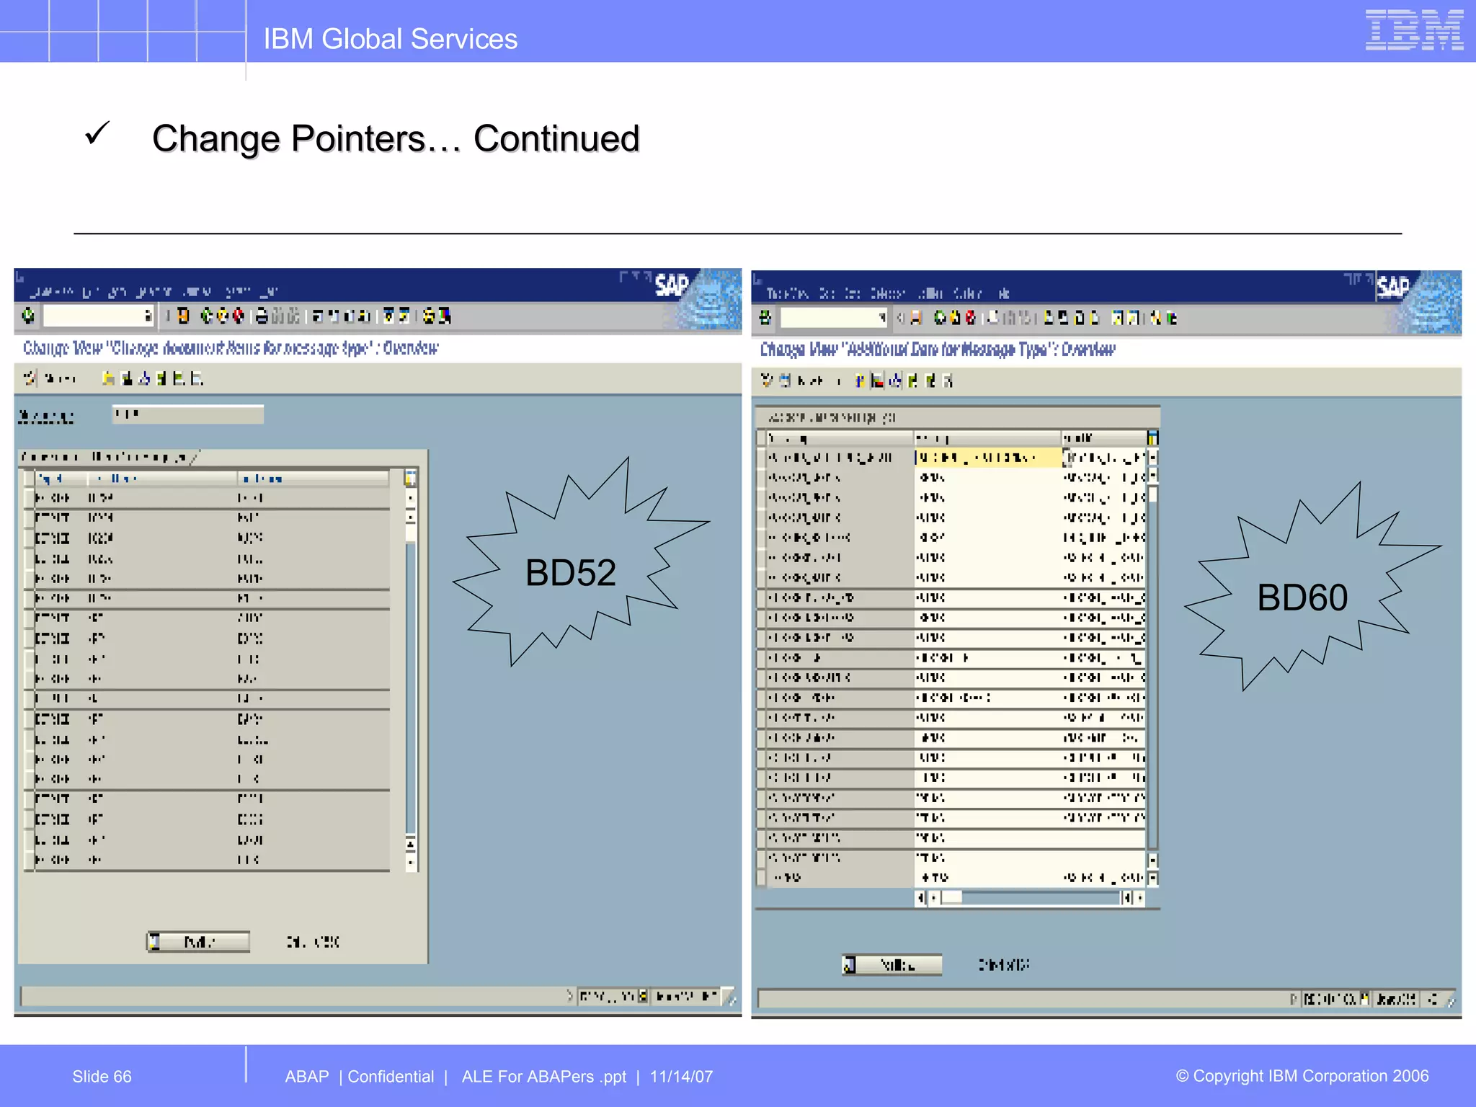Click Customize Local Layout icon in BD52 window

click(445, 316)
